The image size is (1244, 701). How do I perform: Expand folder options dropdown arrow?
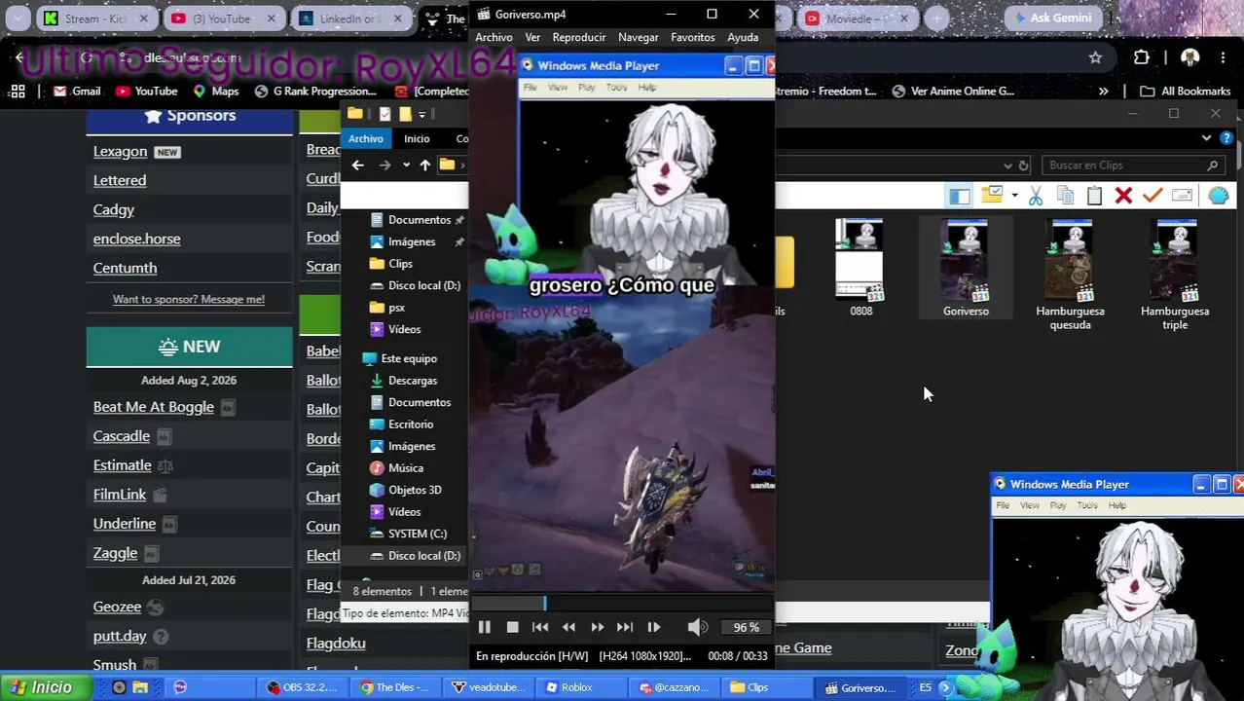click(1014, 196)
